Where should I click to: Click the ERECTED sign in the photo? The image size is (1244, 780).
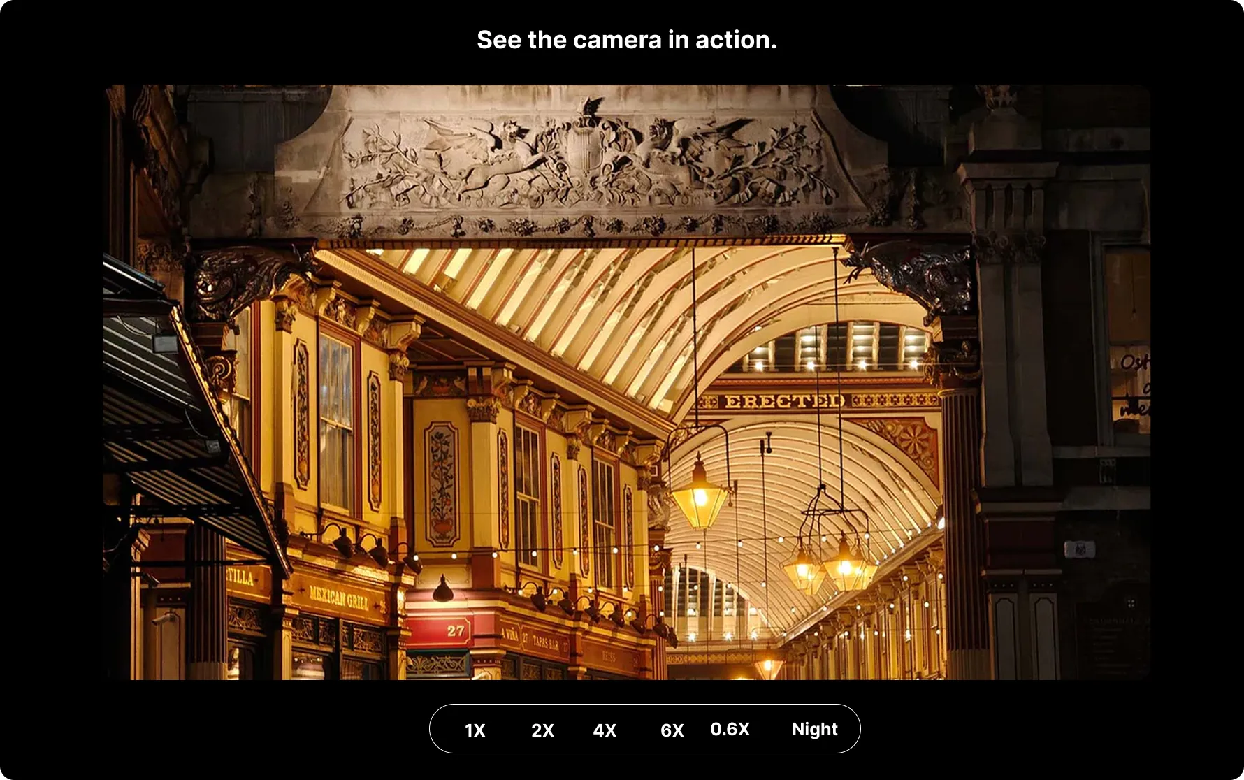pyautogui.click(x=784, y=401)
